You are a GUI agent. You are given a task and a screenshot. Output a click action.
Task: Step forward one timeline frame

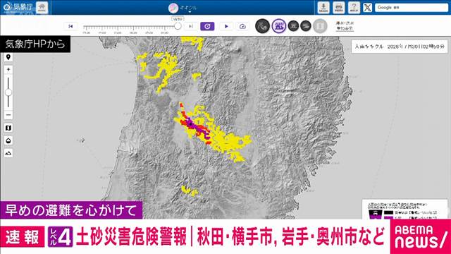190,26
